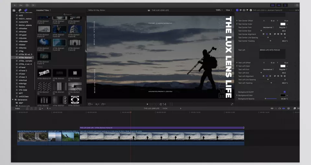Image resolution: width=311 pixels, height=165 pixels.
Task: Click the timeline history forward arrow
Action: click(180, 108)
